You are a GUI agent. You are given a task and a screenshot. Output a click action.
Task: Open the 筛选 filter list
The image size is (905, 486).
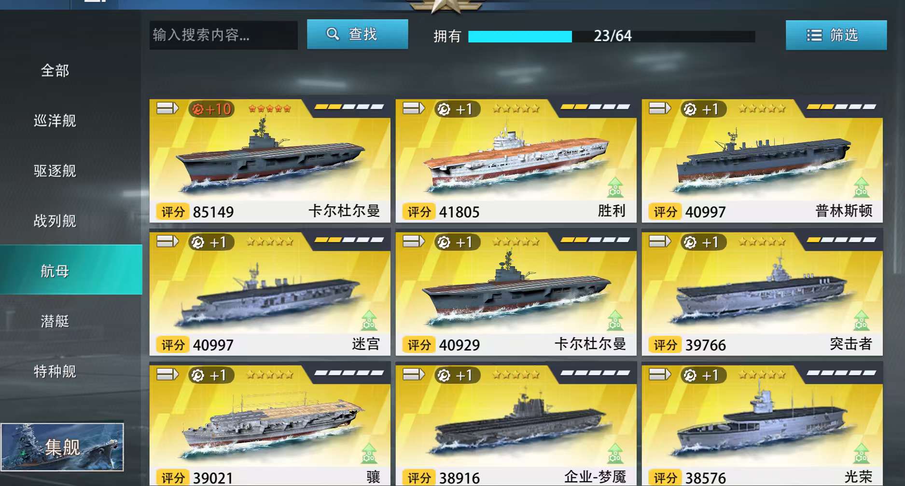pyautogui.click(x=836, y=35)
